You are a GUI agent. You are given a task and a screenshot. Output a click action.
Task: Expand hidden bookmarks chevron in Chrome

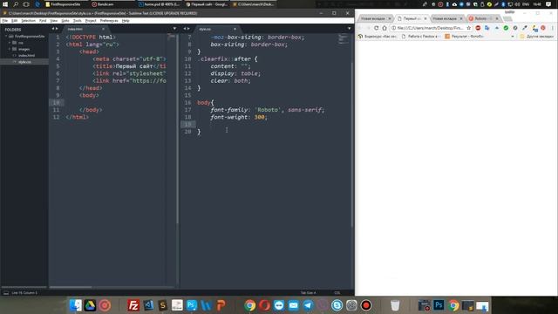[513, 37]
